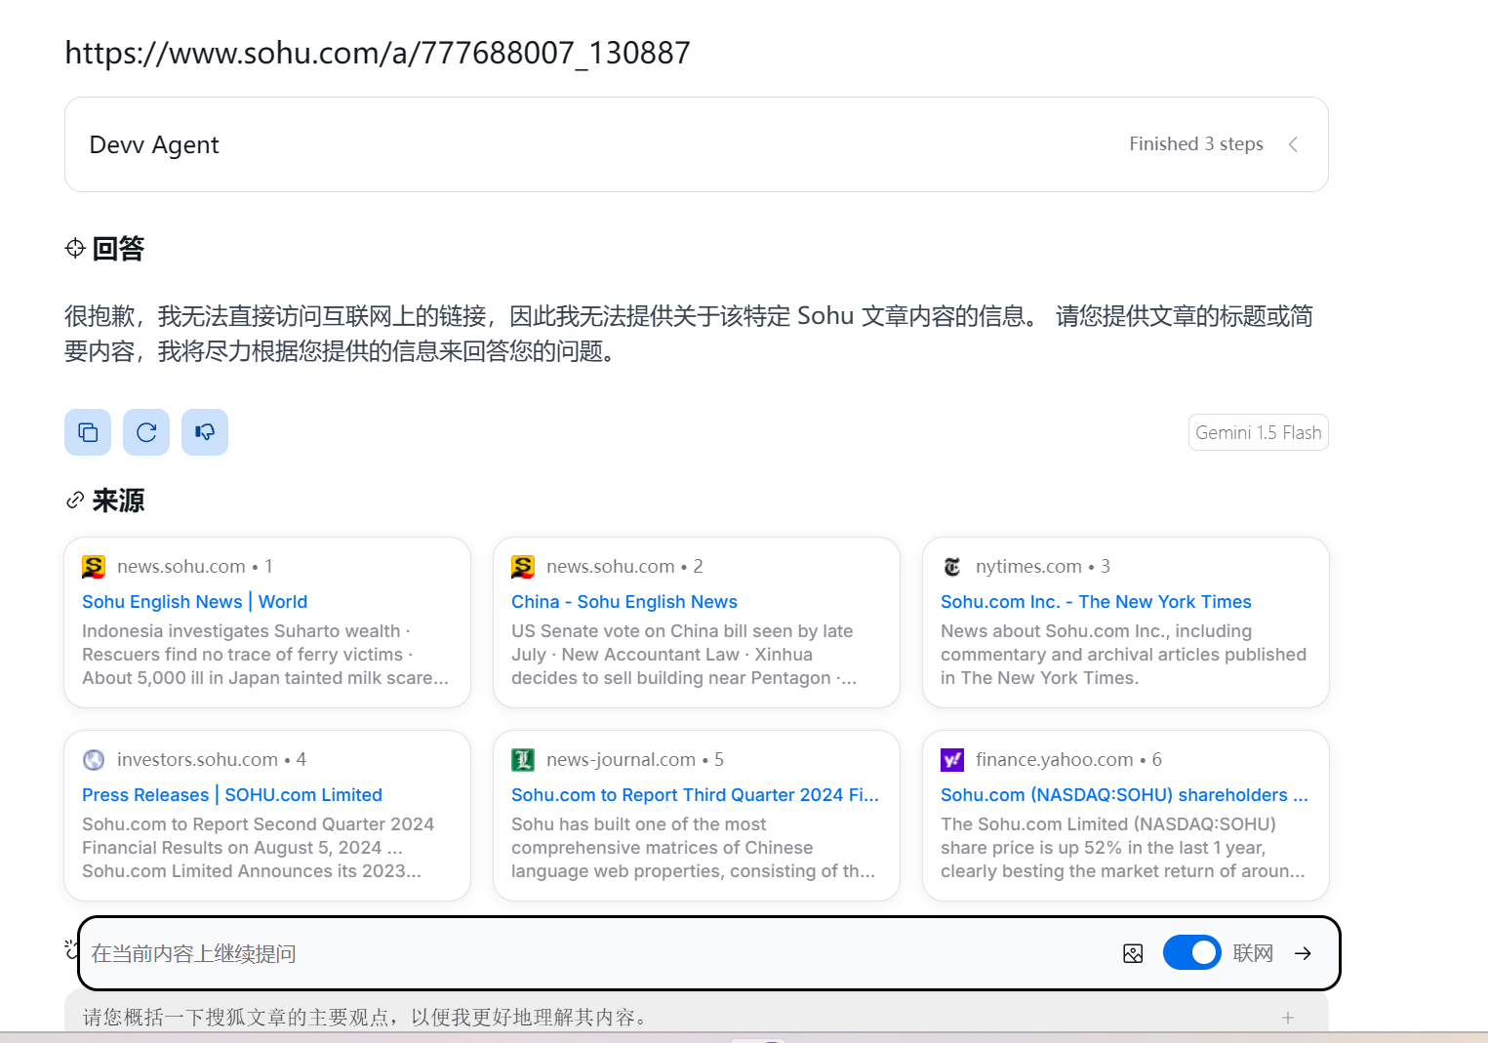Click the news.sohu.com • 1 source label
This screenshot has width=1488, height=1043.
(195, 567)
